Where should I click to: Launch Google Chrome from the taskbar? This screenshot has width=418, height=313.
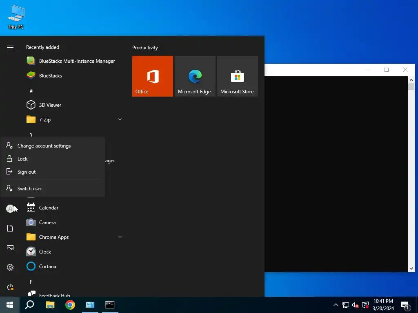pos(70,305)
